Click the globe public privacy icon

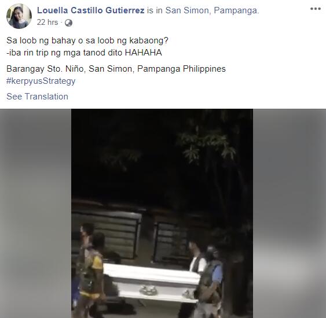[68, 23]
